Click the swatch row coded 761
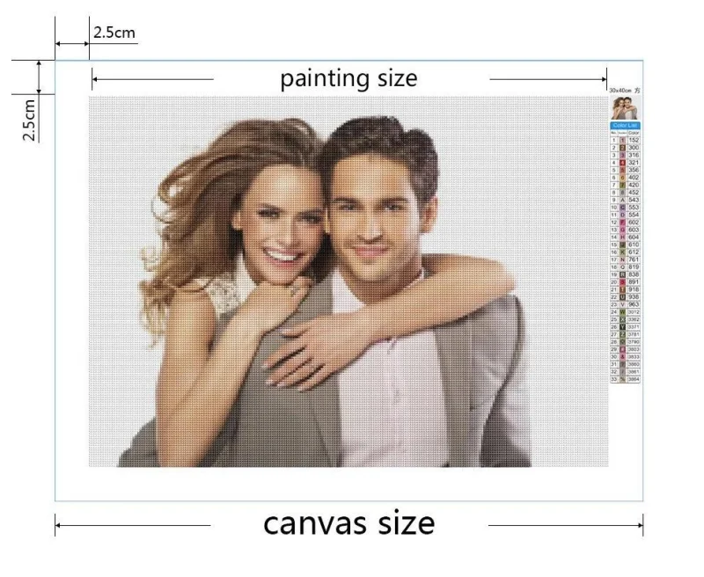Viewport: 704px width, 577px height. coord(625,259)
